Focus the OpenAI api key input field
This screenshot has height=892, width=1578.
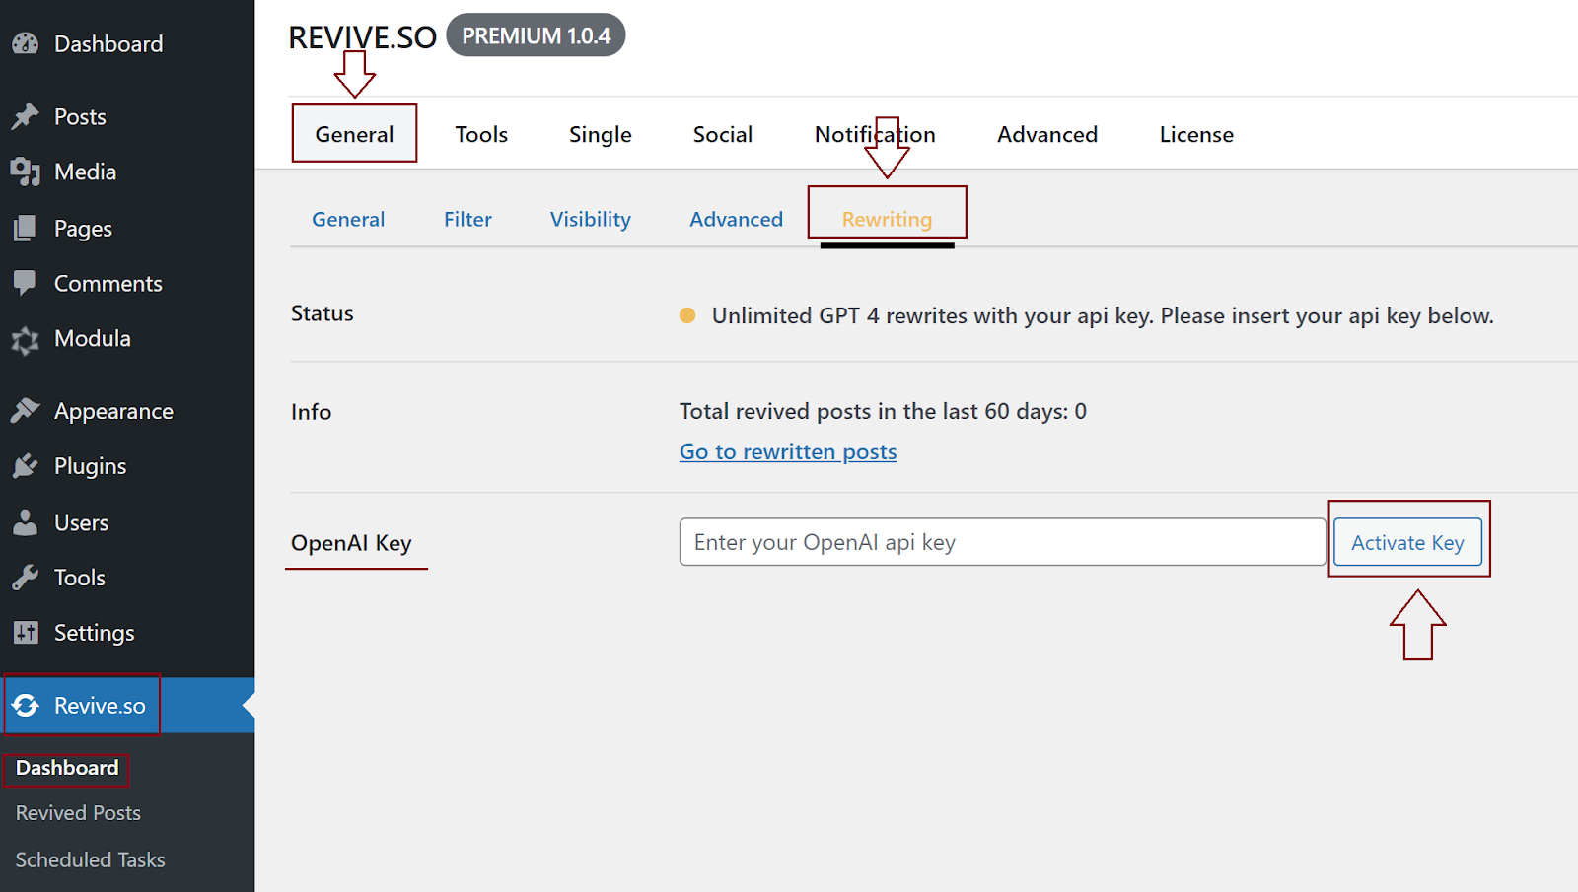(x=1001, y=543)
